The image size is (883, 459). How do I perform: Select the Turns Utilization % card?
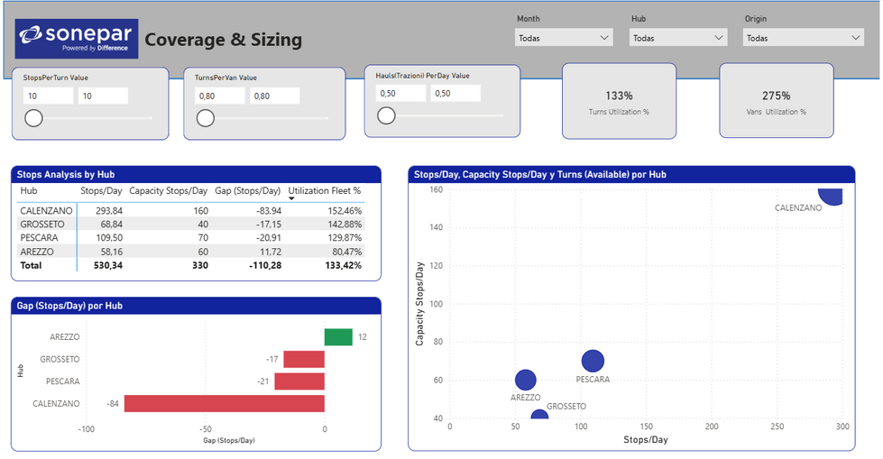point(619,101)
